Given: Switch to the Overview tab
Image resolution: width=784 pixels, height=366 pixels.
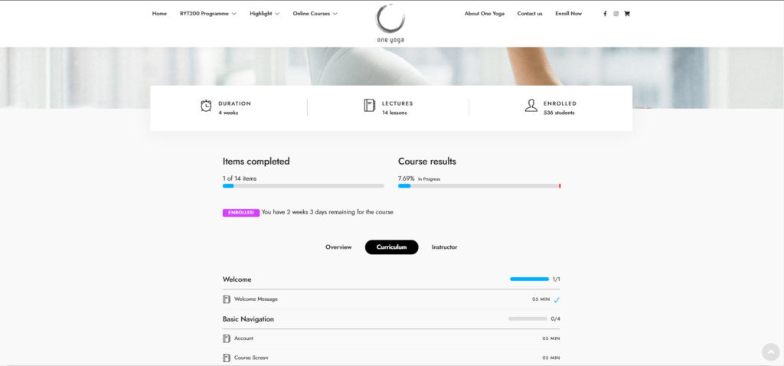Looking at the screenshot, I should pos(338,247).
